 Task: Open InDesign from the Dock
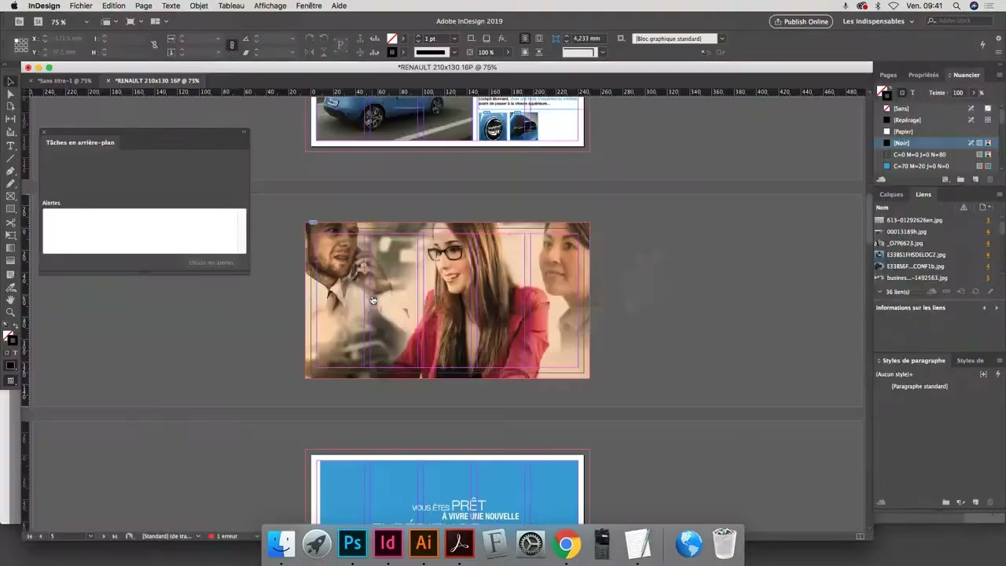pos(387,542)
